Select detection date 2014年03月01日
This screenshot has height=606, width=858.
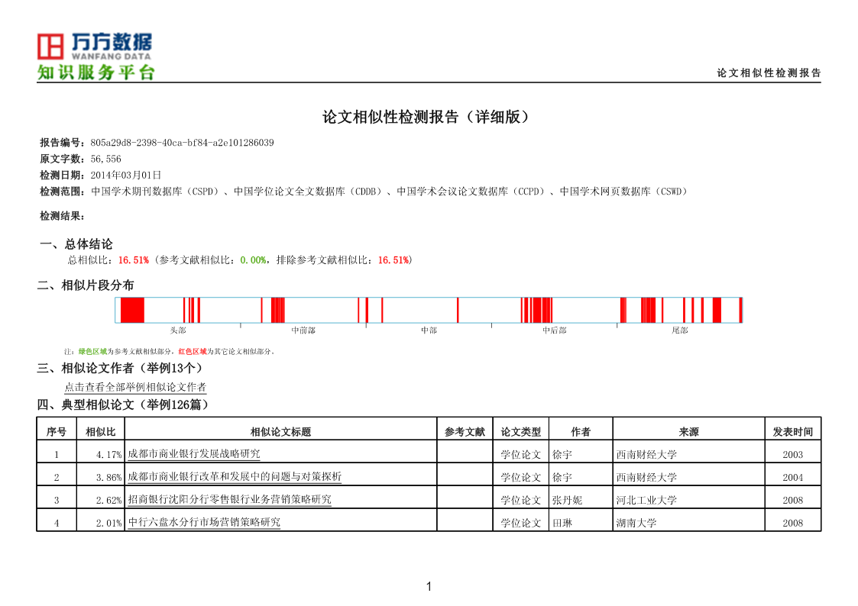(126, 175)
